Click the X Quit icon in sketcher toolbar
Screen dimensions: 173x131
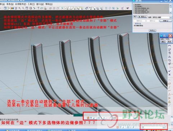(169, 75)
